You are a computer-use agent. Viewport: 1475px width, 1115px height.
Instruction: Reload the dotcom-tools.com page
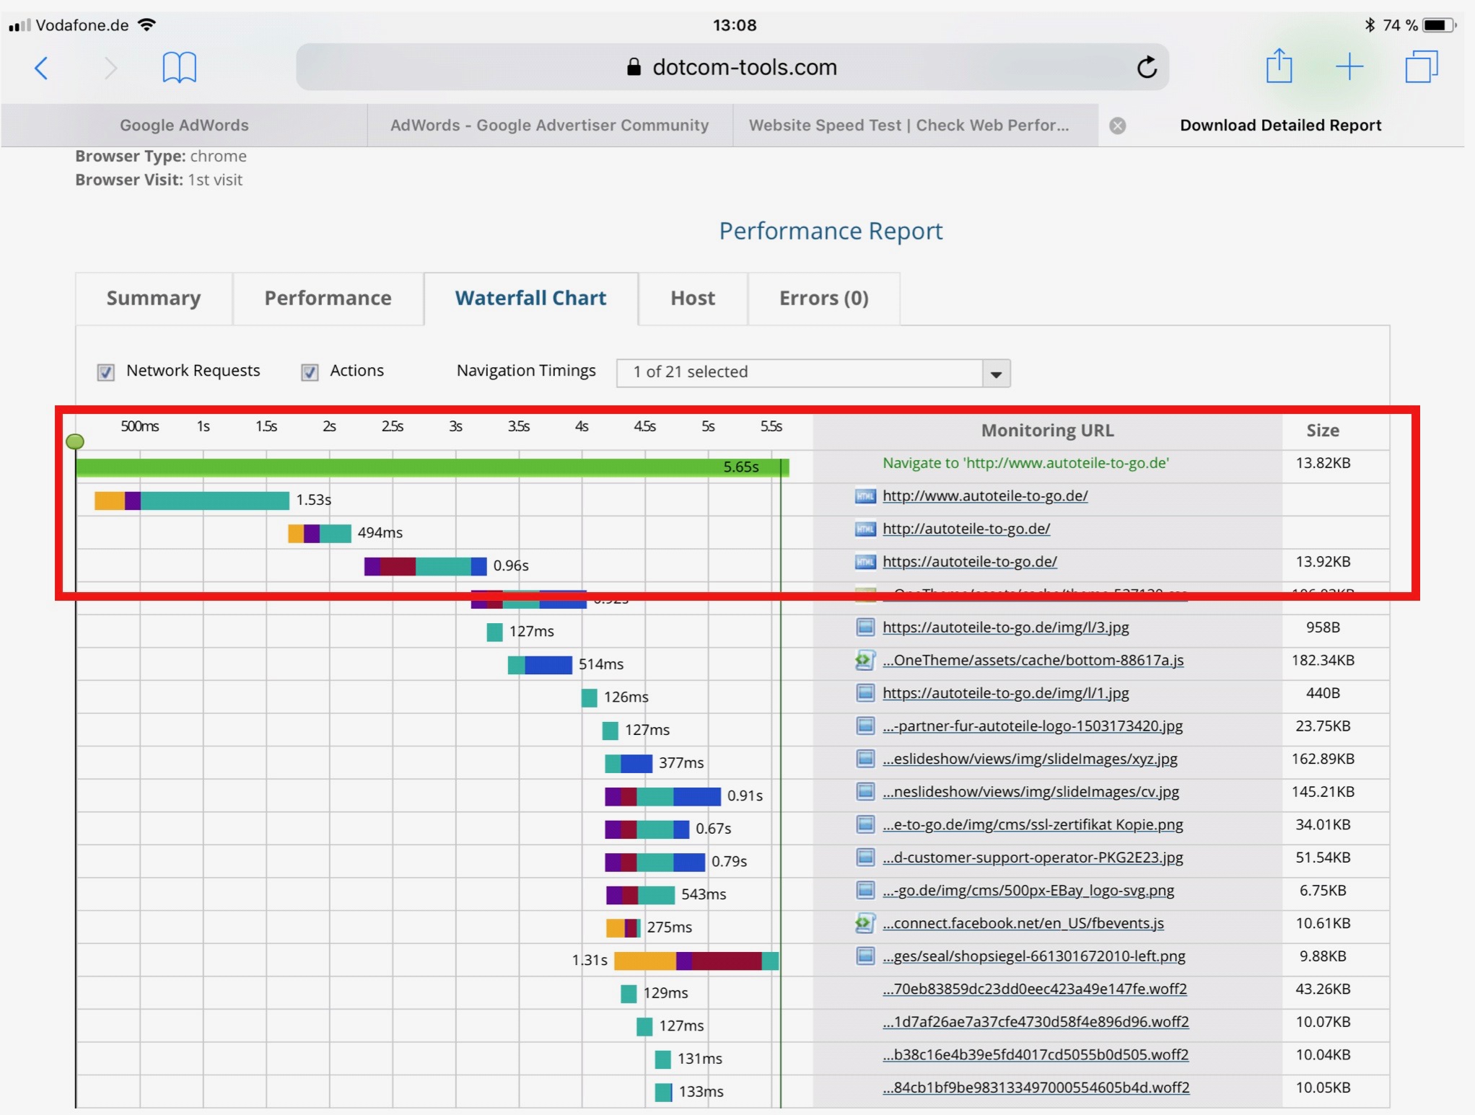point(1147,67)
